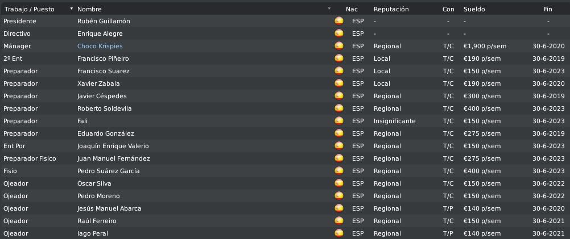Sort staff by the Sueldo column header
Screen dimensions: 570x239
(474, 9)
